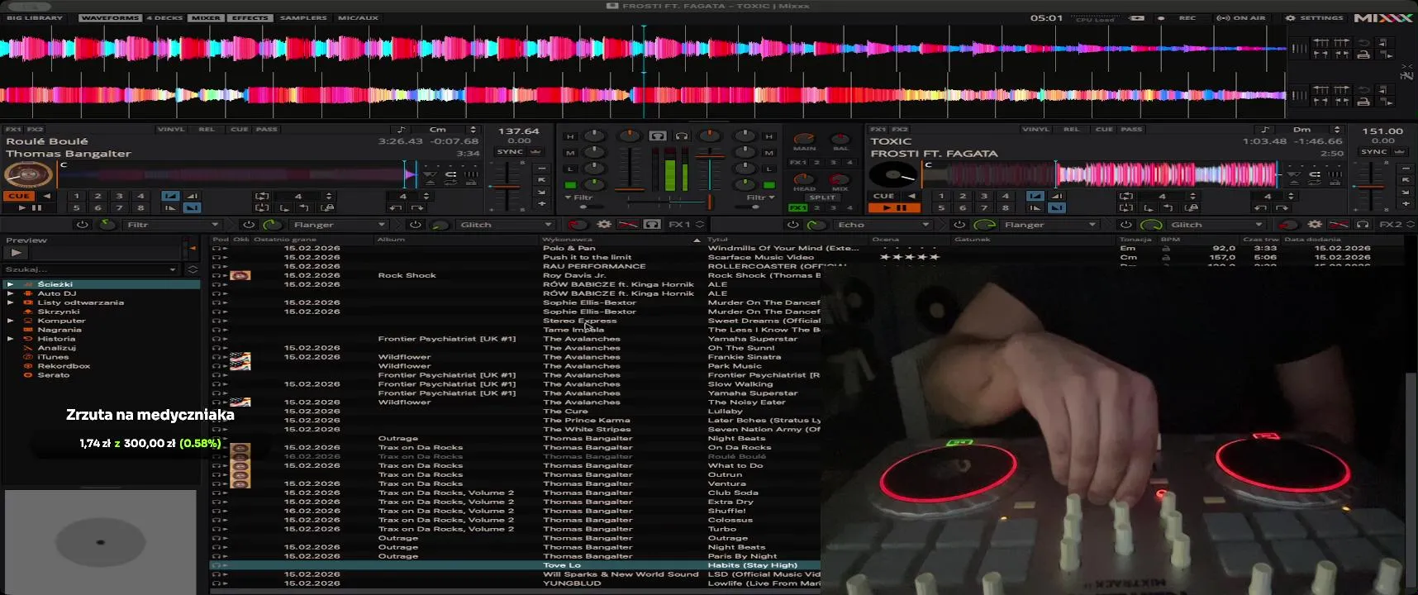Click beatjump forward icon on deck 2
The height and width of the screenshot is (595, 1418).
coord(1281,207)
